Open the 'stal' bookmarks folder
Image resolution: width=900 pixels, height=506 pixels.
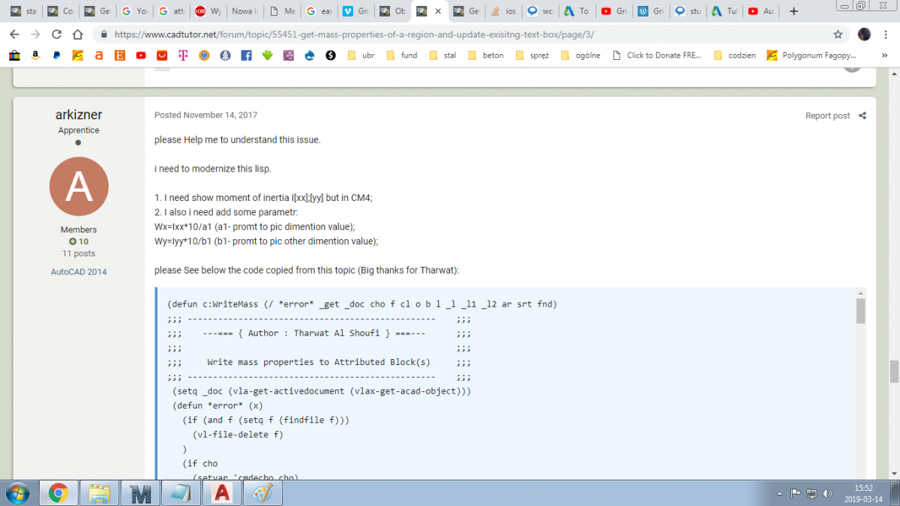point(441,55)
